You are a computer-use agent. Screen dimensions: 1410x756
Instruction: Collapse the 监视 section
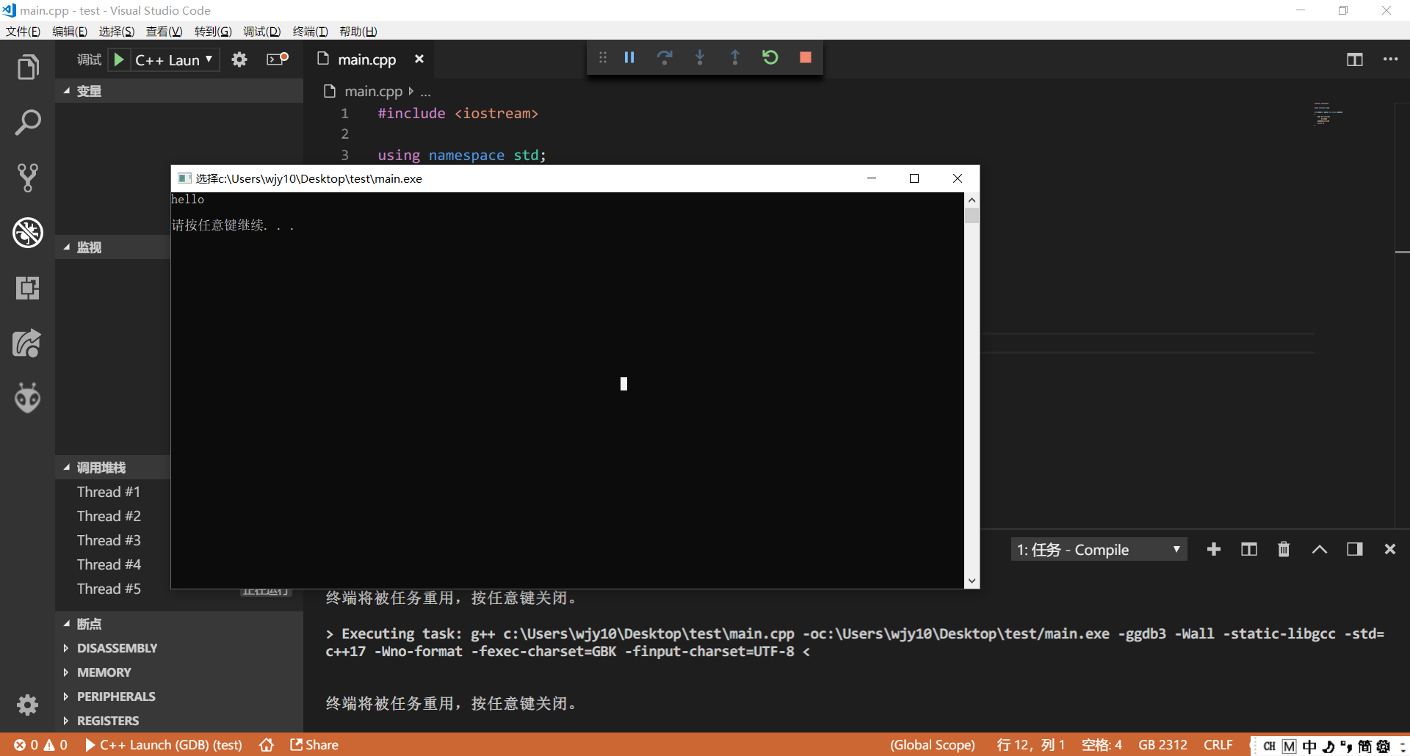[113, 247]
